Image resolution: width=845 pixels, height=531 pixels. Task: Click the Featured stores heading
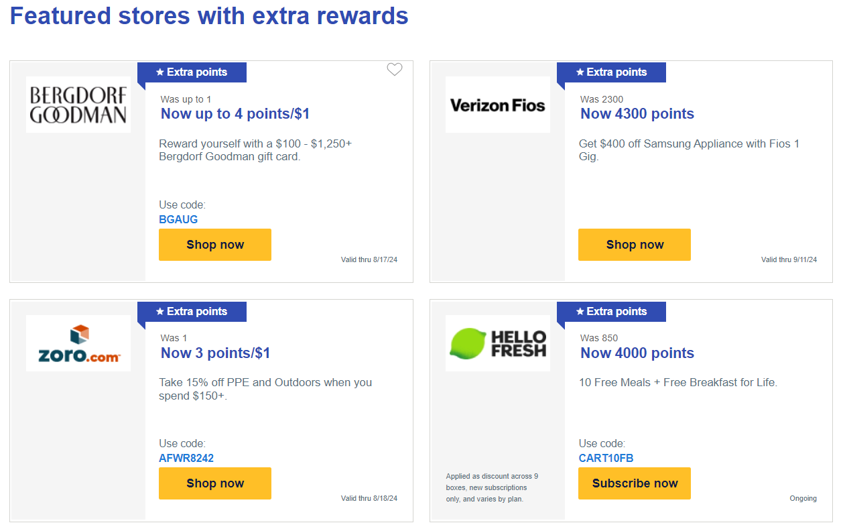click(209, 15)
